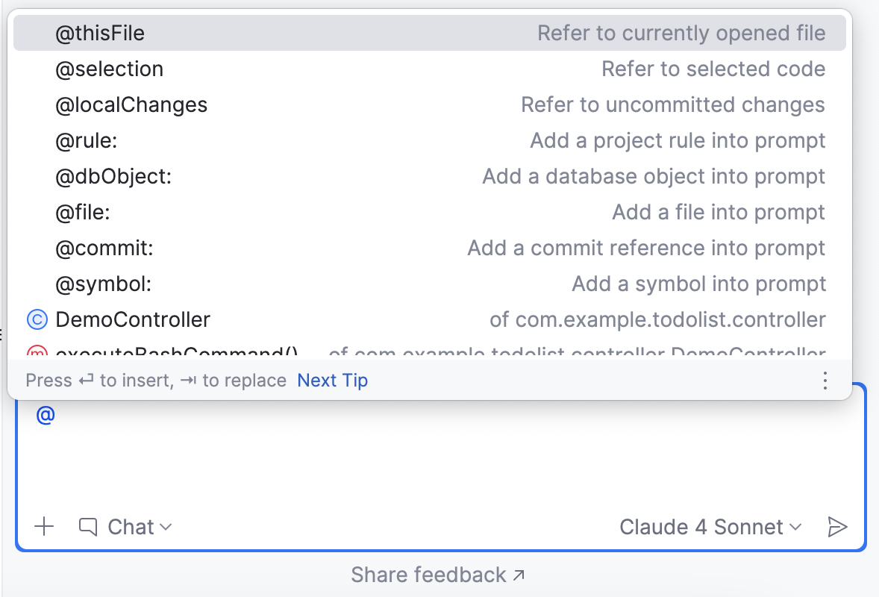Click the external-arrow icon after Share feedback
The width and height of the screenshot is (879, 597).
pyautogui.click(x=519, y=575)
